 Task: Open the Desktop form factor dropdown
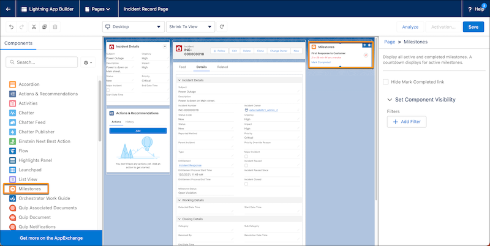click(134, 27)
